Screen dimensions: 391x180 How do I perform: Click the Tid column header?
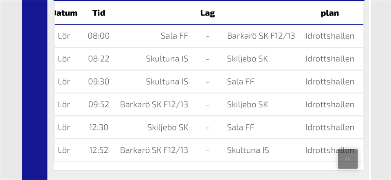pos(99,13)
